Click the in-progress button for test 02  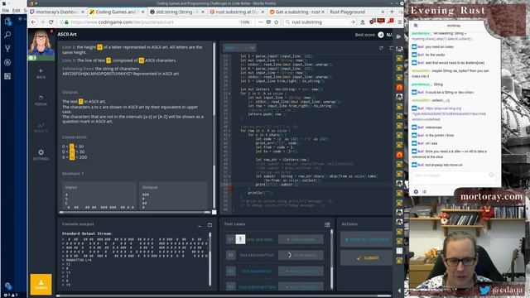coord(301,255)
